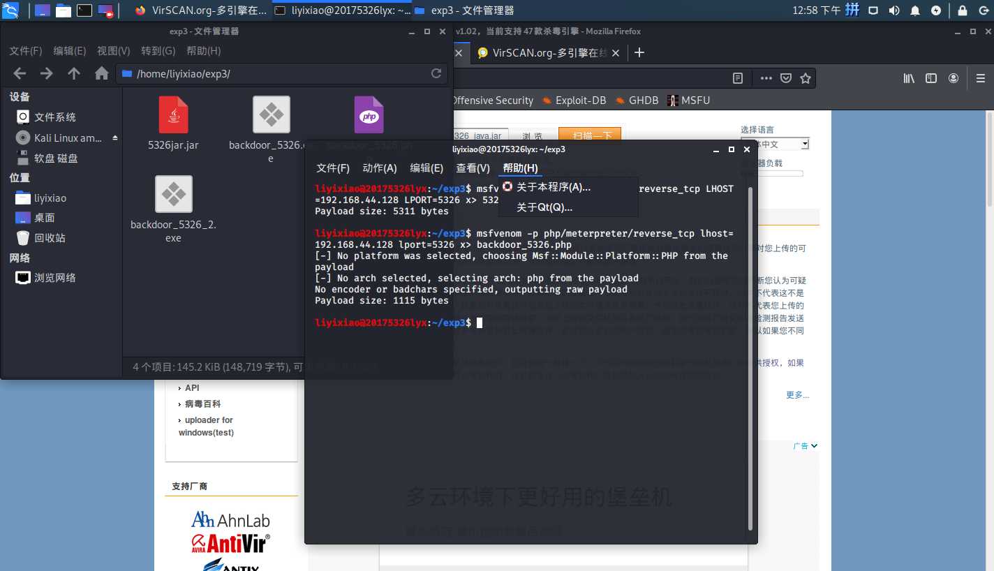Switch to terminal liyixiao taskbar entry
This screenshot has width=994, height=571.
pyautogui.click(x=341, y=10)
